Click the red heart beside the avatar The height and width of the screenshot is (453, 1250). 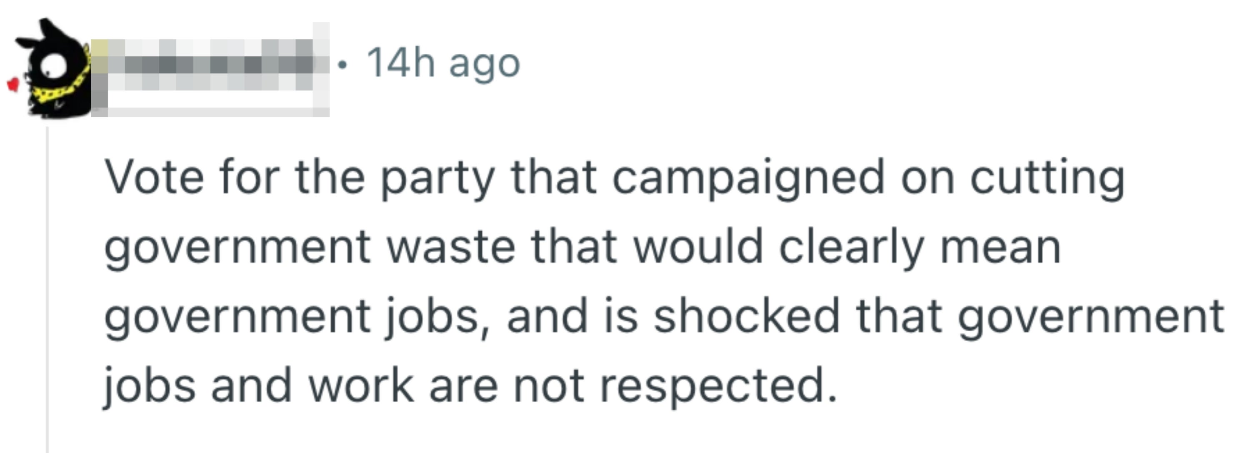coord(13,85)
